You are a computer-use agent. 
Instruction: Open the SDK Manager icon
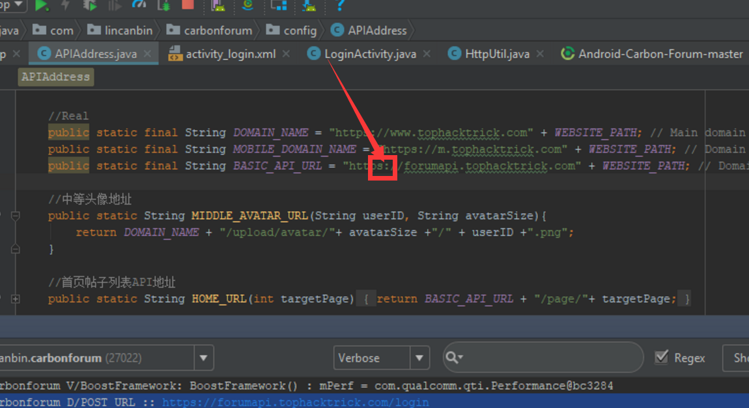point(309,5)
